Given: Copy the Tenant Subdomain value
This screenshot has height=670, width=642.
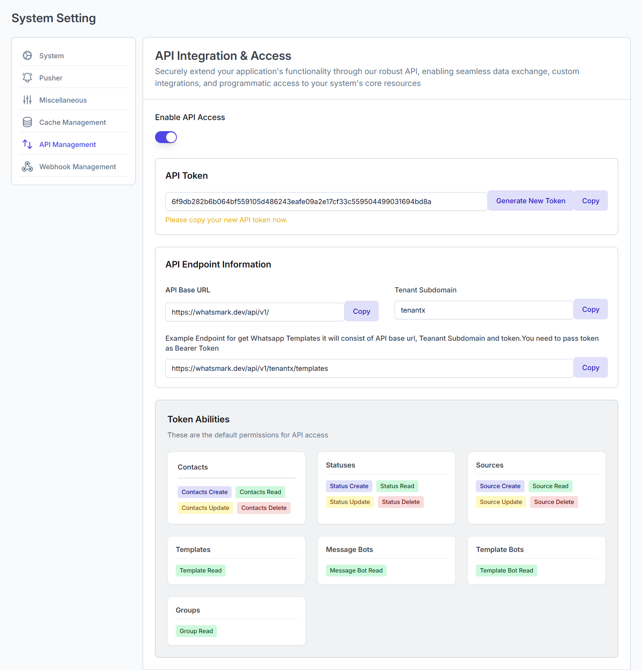Looking at the screenshot, I should pos(590,309).
